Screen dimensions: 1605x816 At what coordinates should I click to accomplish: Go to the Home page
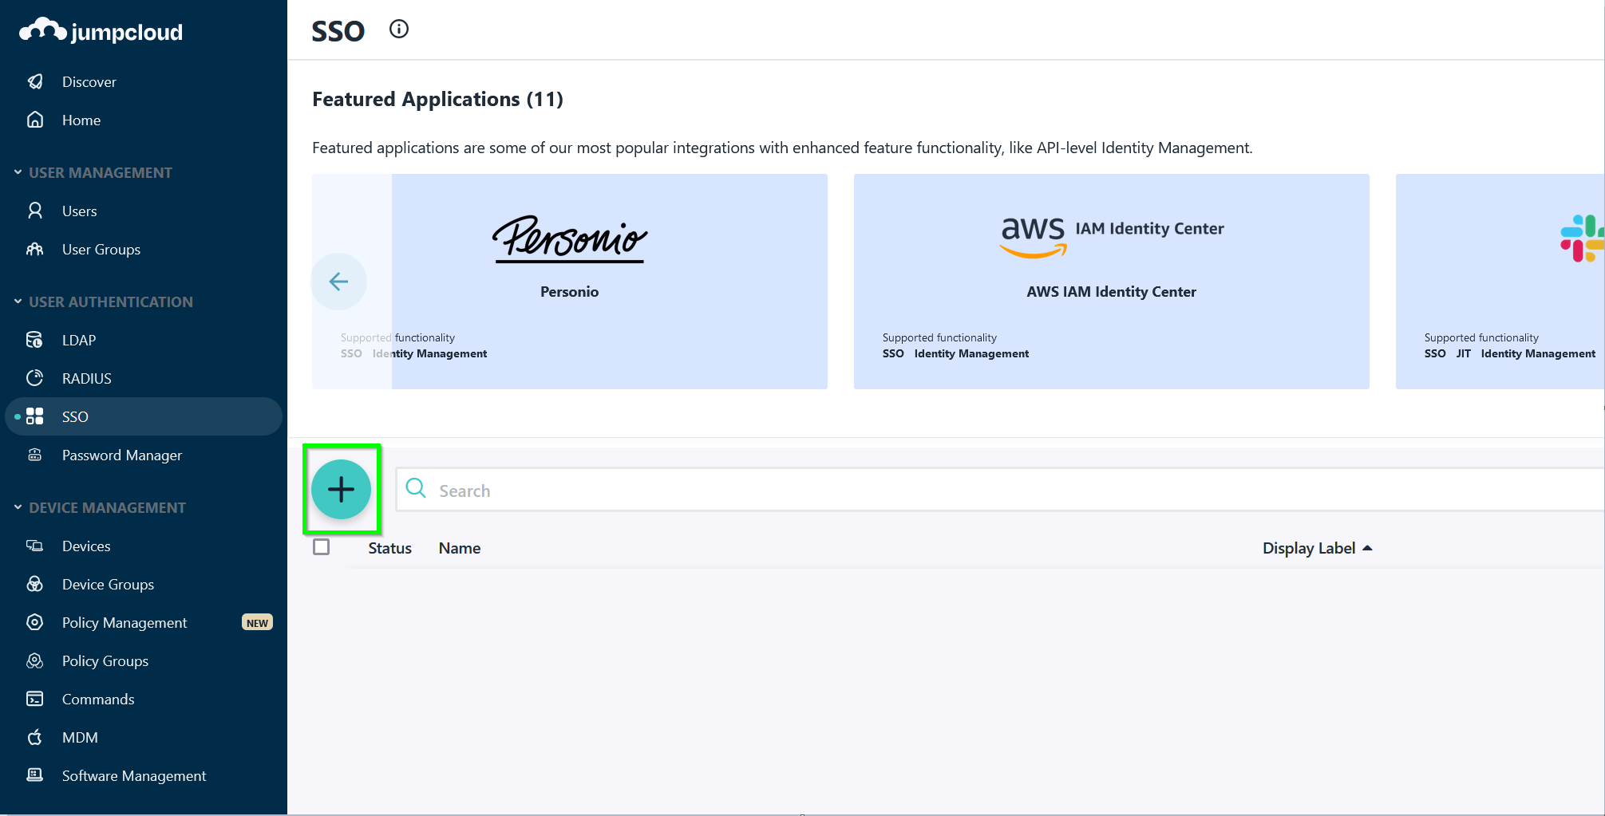[81, 120]
